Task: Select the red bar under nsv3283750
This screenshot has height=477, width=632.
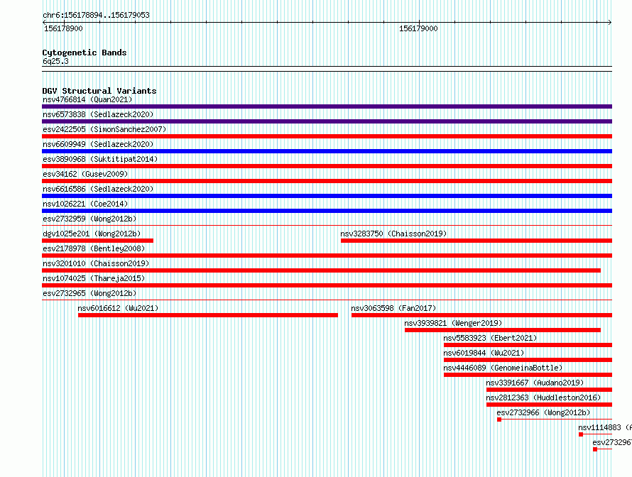Action: click(x=476, y=241)
